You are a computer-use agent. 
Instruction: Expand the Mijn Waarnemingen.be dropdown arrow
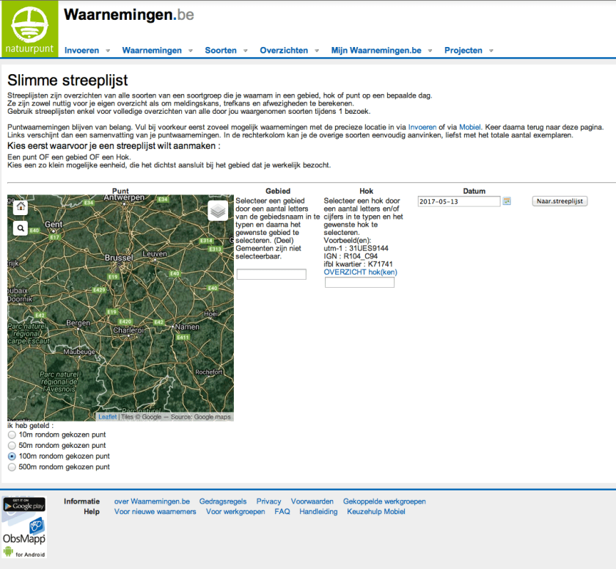(x=430, y=51)
